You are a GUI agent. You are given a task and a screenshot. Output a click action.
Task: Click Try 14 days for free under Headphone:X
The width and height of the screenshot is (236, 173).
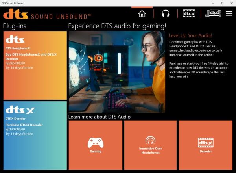coord(19,68)
